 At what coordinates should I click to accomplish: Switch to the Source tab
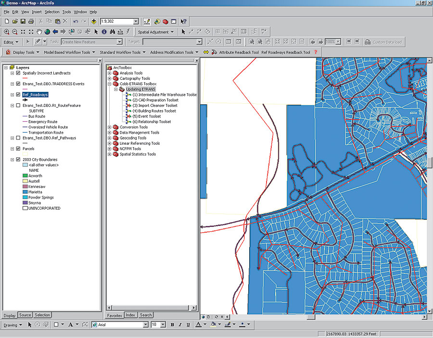[x=25, y=315]
